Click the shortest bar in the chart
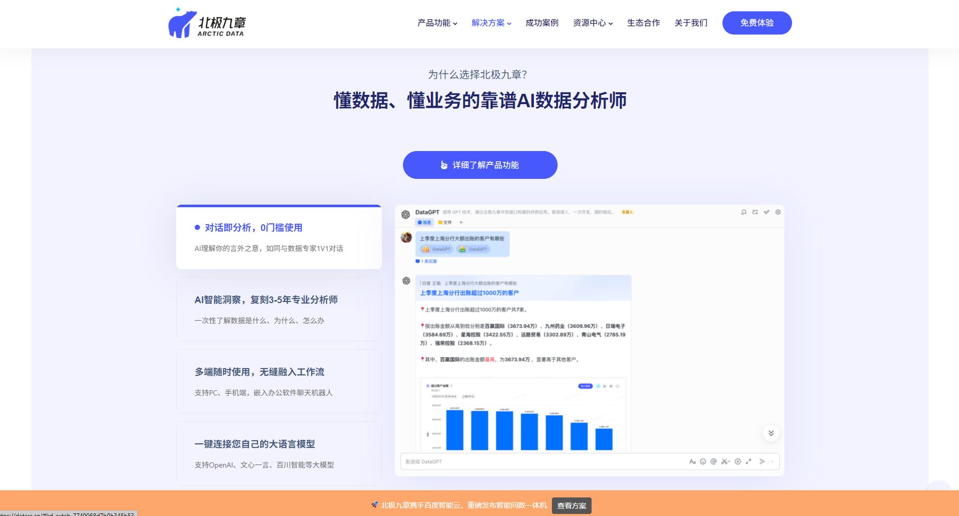 click(604, 439)
